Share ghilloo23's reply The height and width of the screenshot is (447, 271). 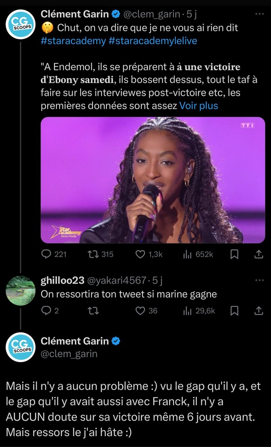coord(258,310)
